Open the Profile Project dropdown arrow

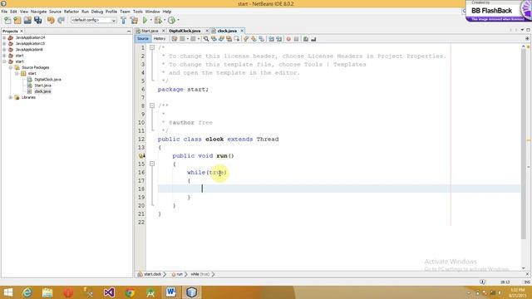pyautogui.click(x=178, y=20)
